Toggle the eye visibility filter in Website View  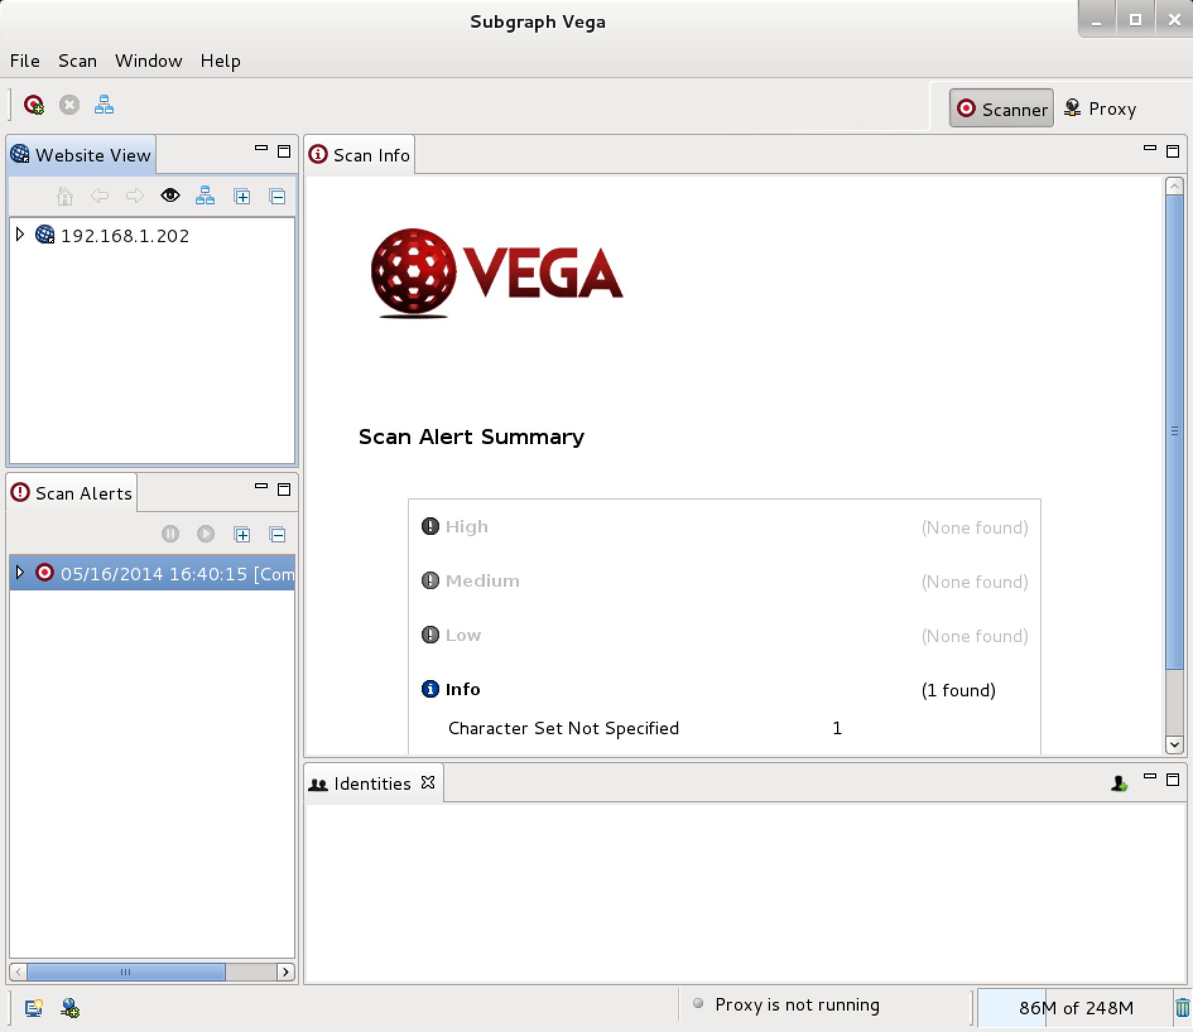(x=170, y=196)
